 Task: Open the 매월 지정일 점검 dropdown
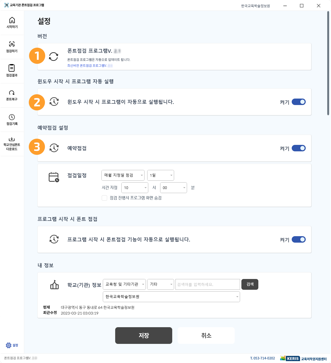pyautogui.click(x=123, y=175)
